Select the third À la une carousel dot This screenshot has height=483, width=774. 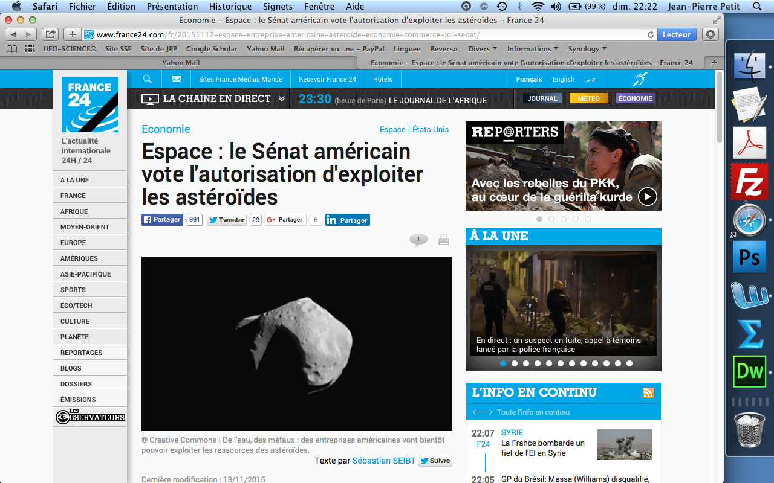[x=526, y=363]
